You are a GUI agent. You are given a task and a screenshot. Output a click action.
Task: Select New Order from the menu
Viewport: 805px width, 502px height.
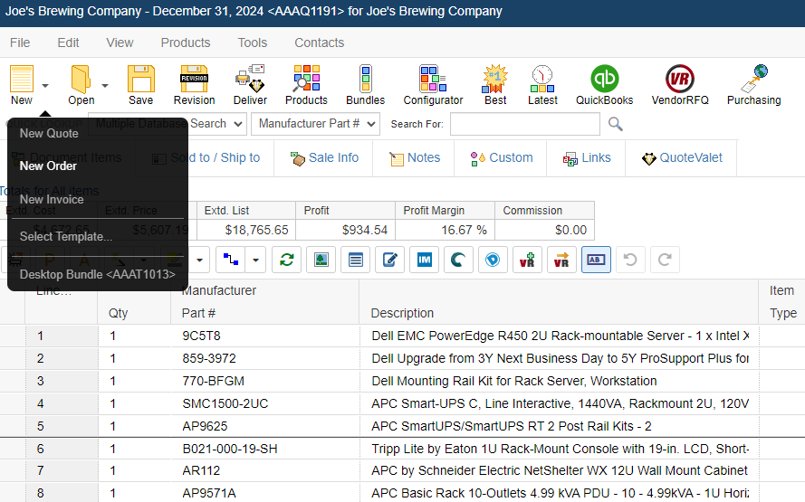[49, 166]
